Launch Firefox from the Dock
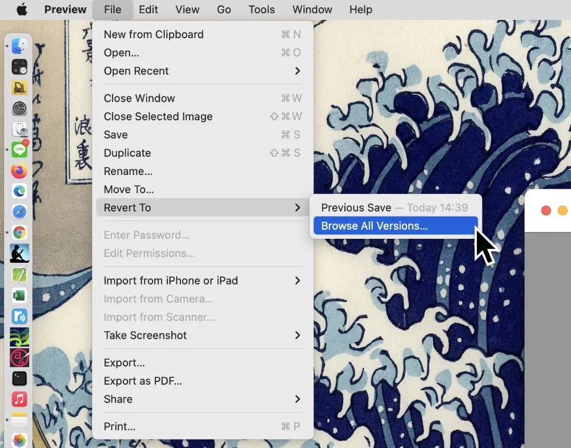Viewport: 571px width, 448px height. 19,170
